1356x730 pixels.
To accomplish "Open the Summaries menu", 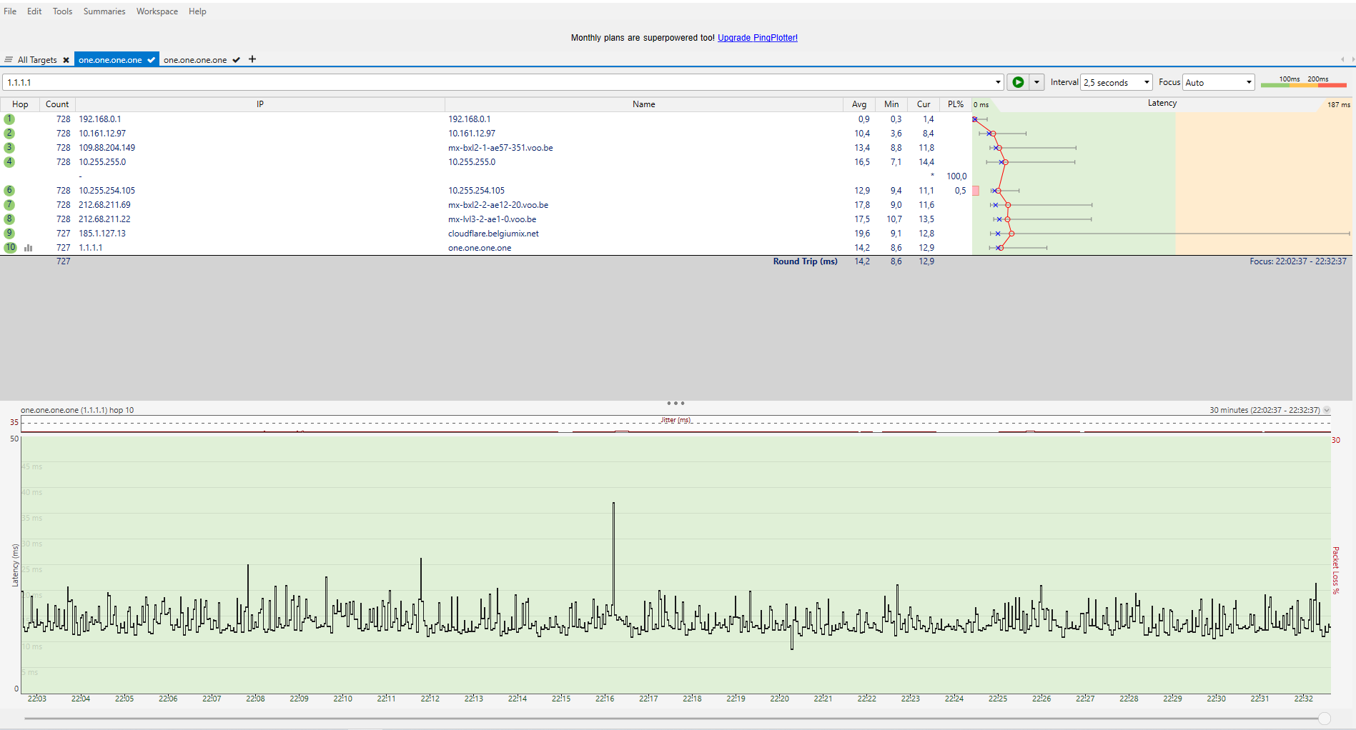I will coord(104,11).
